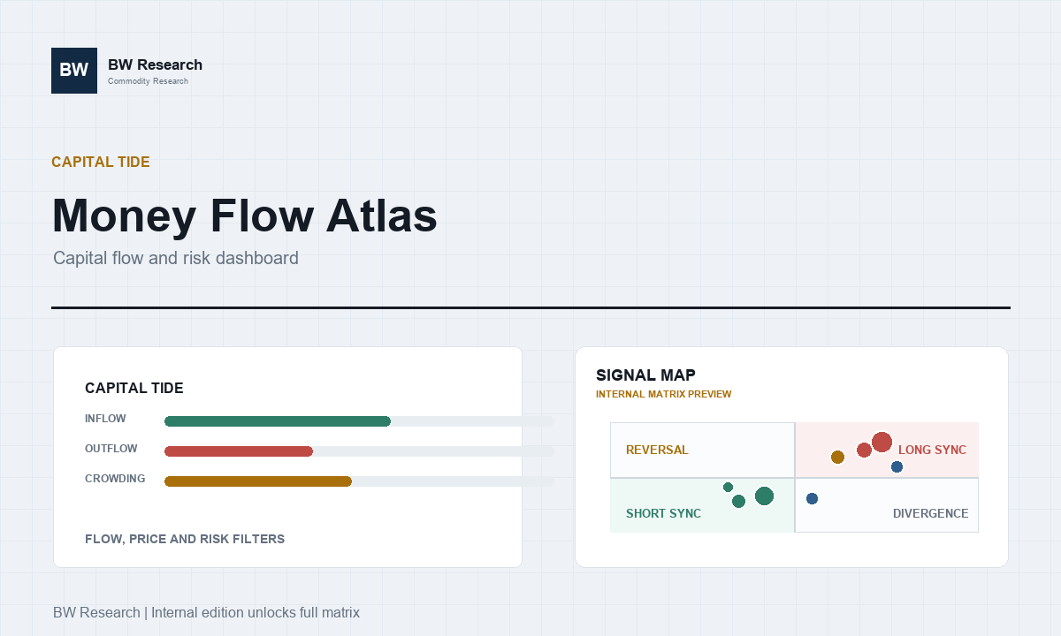Click the red Outflow bar

coord(239,451)
